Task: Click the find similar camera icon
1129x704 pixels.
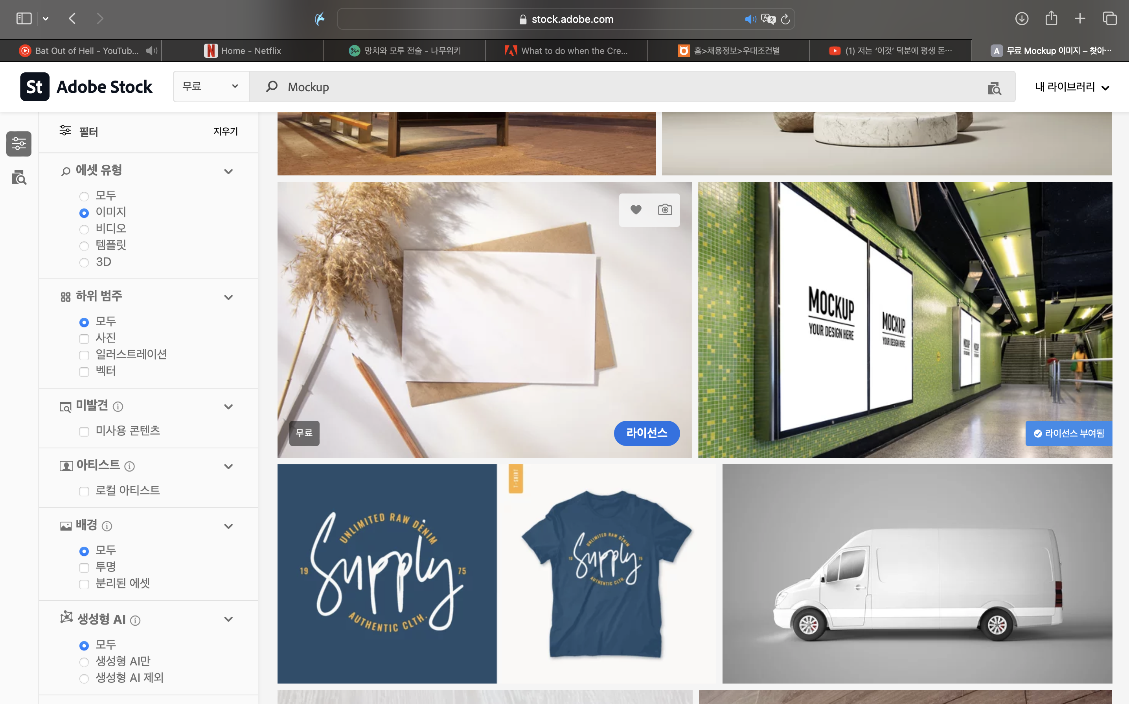Action: point(665,210)
